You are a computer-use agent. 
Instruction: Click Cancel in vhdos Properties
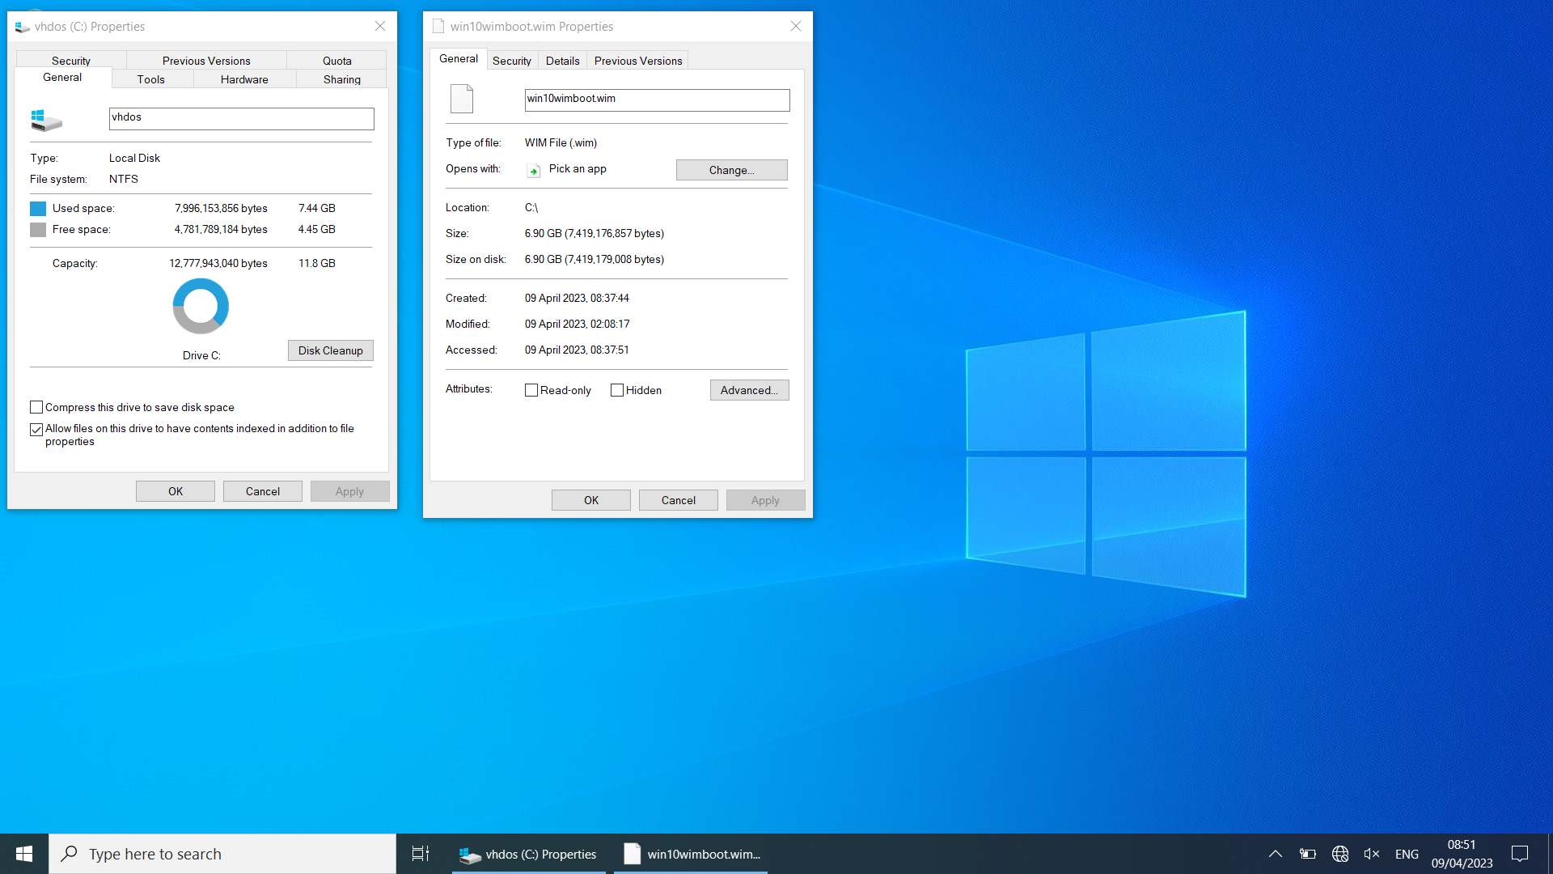(263, 491)
